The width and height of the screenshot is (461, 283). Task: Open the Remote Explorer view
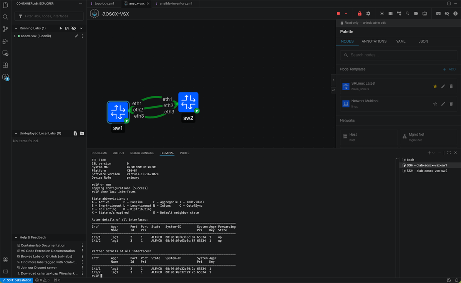[5, 53]
